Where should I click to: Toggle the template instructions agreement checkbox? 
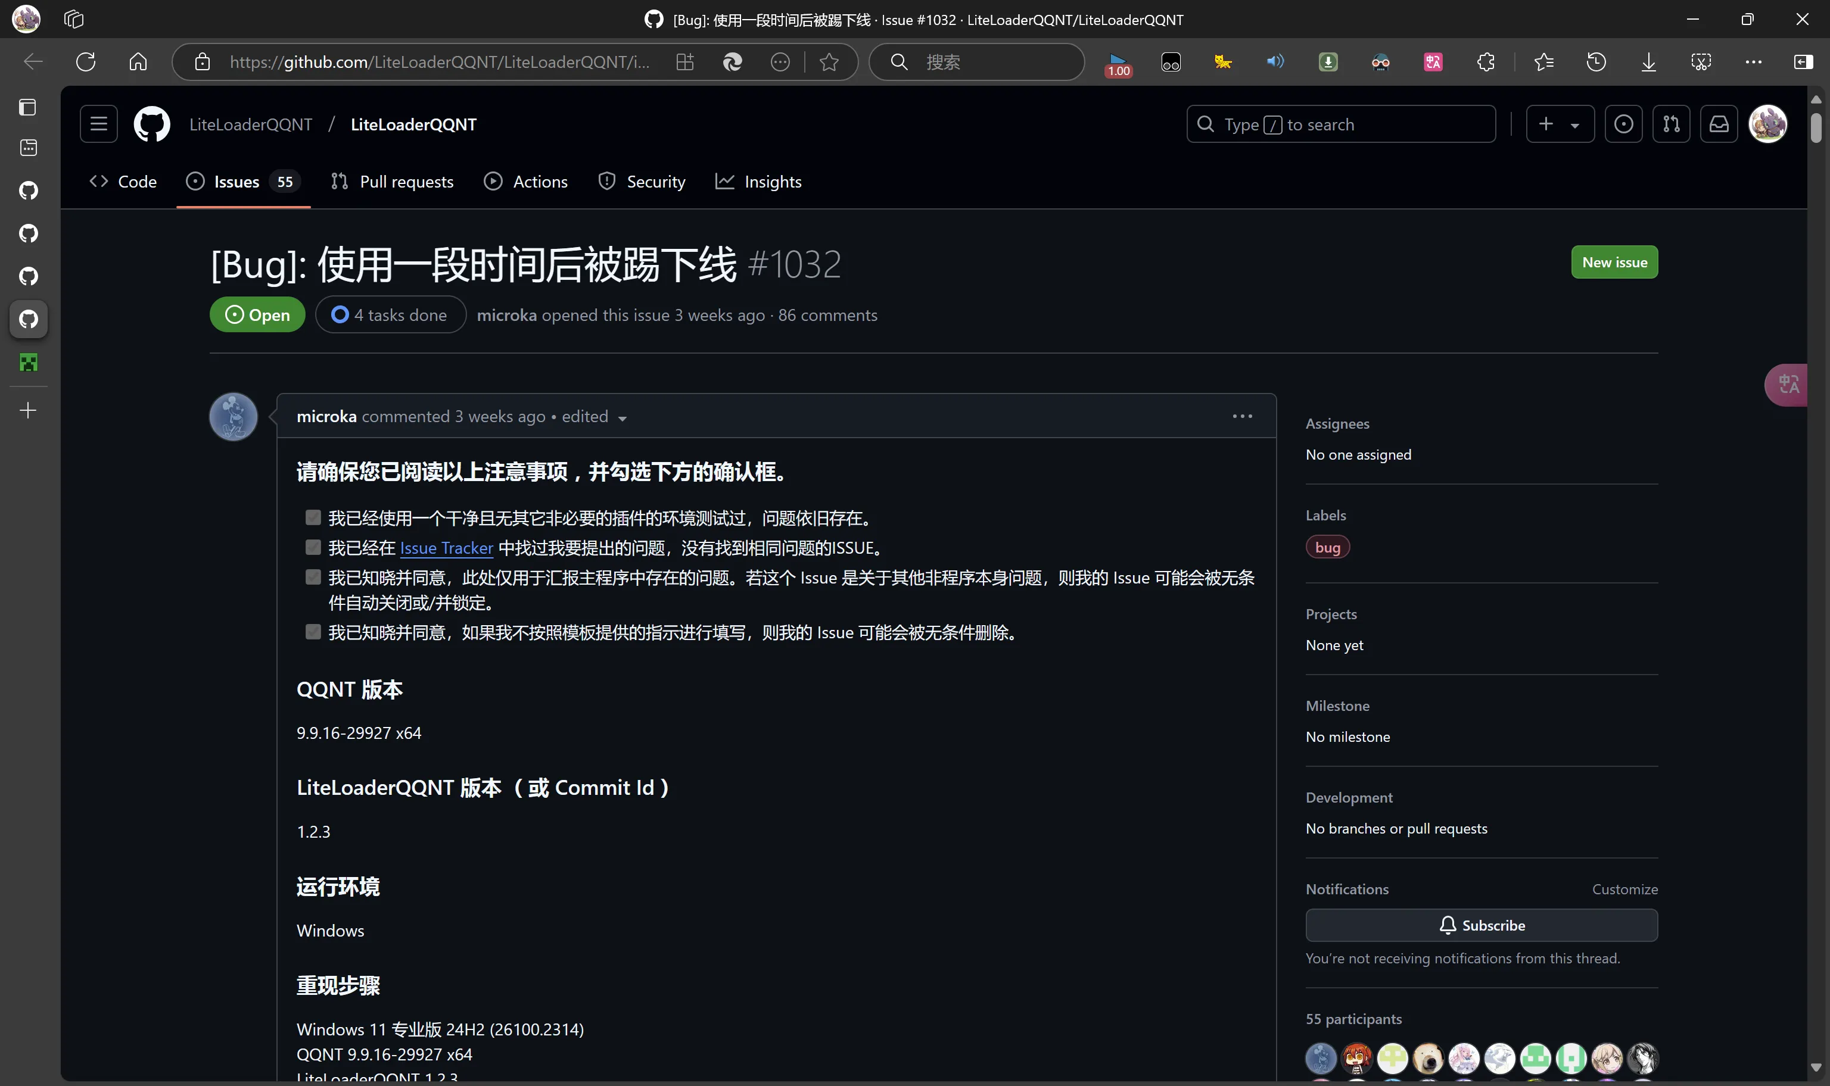[x=313, y=632]
